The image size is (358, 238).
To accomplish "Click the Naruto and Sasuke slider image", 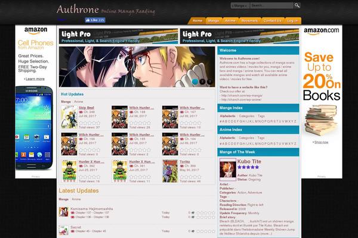I will click(x=137, y=67).
